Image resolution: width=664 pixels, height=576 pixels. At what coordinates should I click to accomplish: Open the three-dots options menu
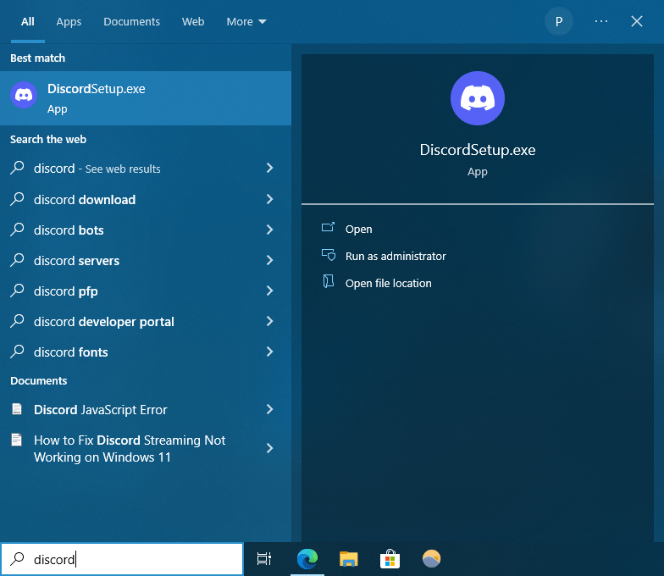point(601,21)
